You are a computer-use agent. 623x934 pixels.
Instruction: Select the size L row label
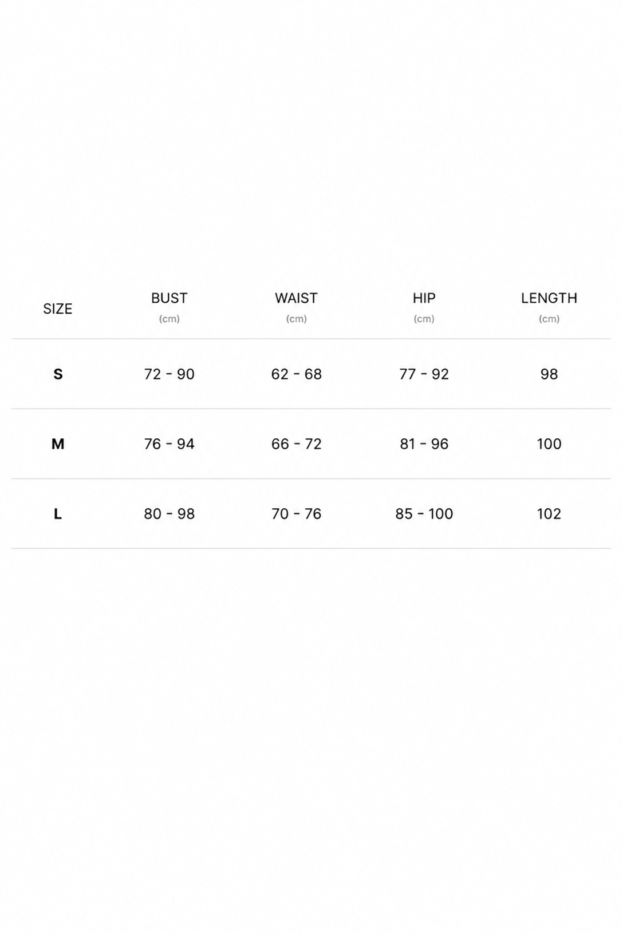tap(58, 514)
